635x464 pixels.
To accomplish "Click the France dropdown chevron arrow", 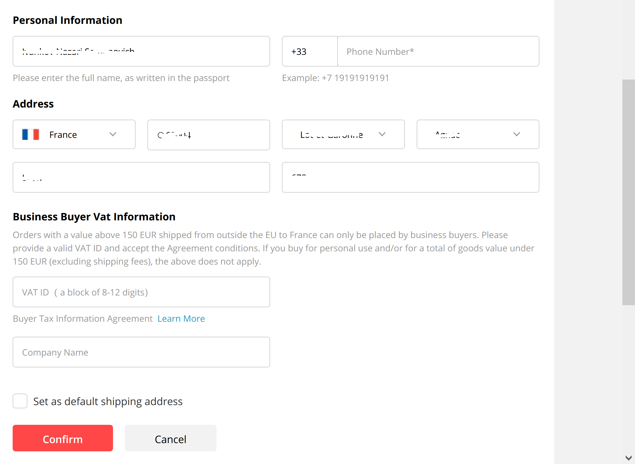I will tap(113, 134).
